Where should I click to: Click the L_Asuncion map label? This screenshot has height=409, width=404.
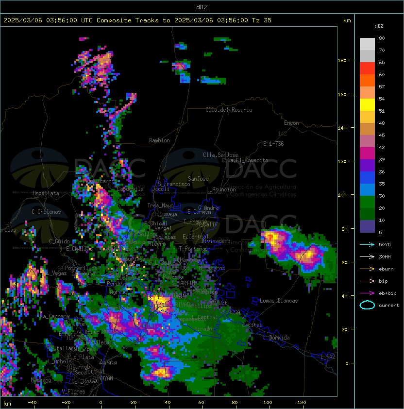(221, 189)
